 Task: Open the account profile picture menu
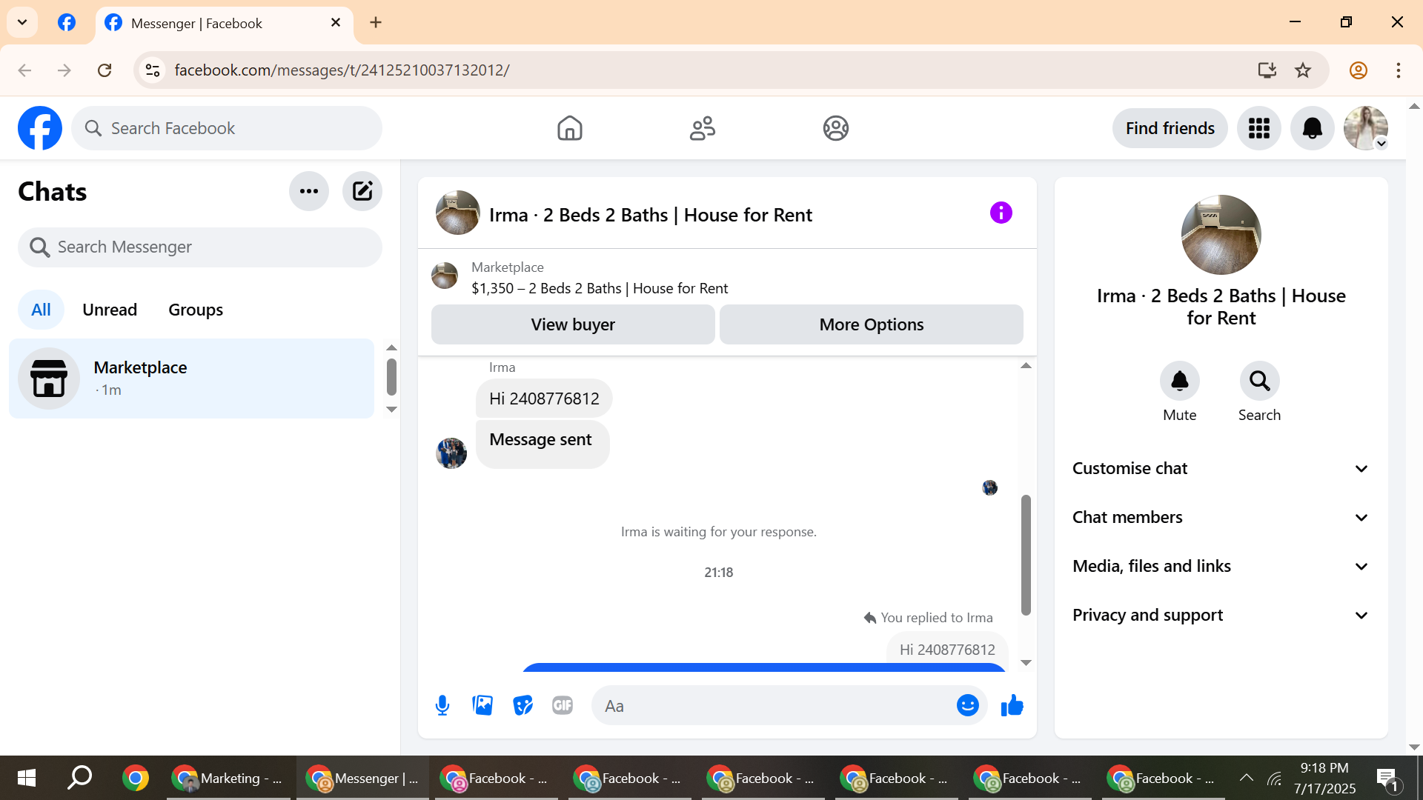[x=1366, y=128]
